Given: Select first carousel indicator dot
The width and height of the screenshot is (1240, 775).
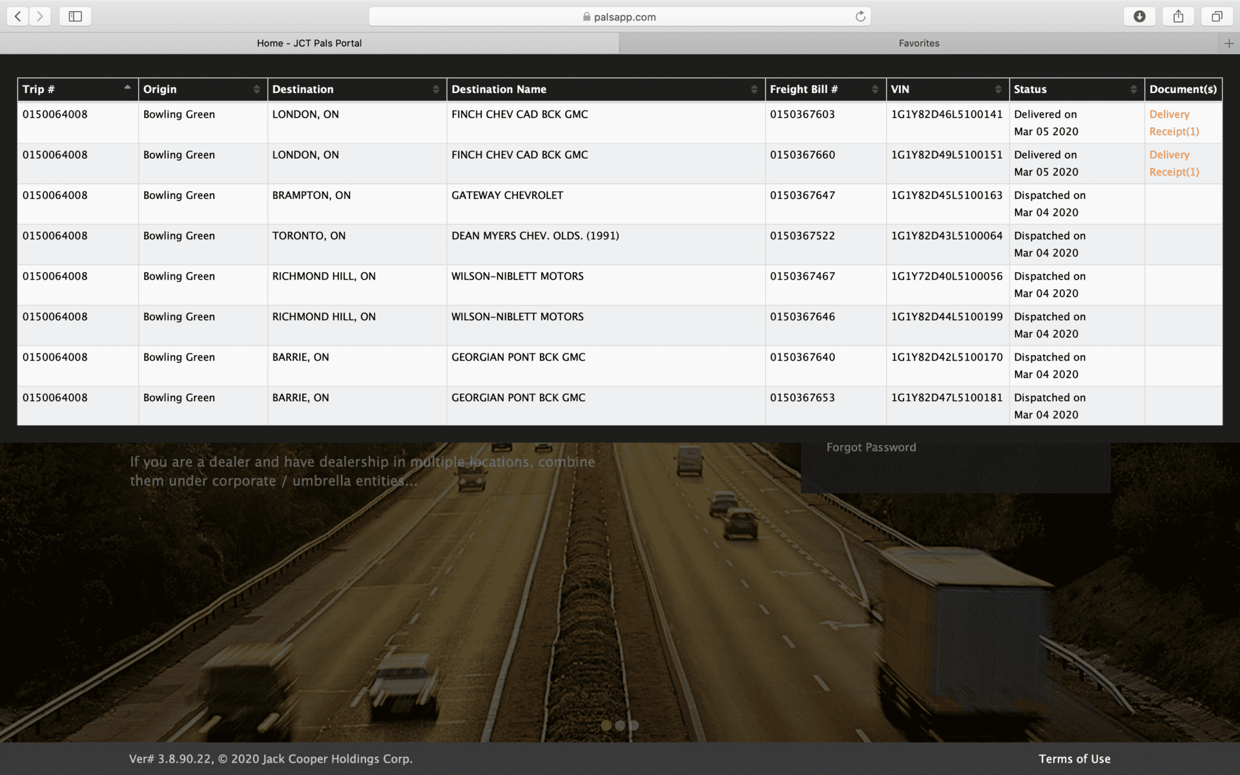Looking at the screenshot, I should (606, 725).
